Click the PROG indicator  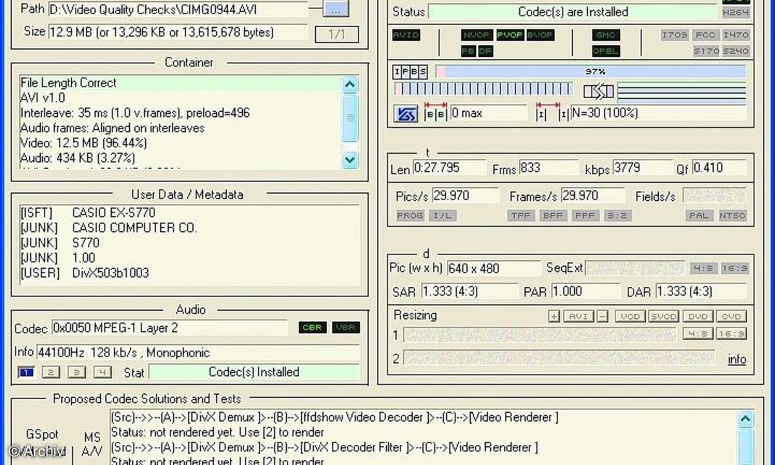pyautogui.click(x=410, y=216)
